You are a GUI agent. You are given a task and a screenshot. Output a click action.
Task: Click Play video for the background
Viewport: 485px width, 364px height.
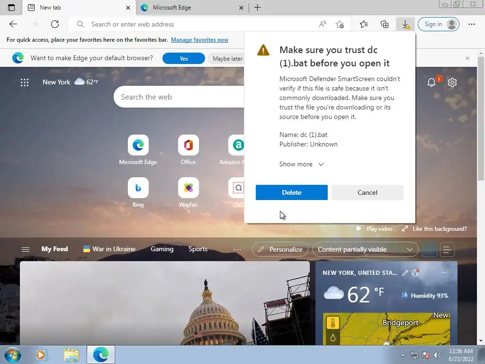374,229
